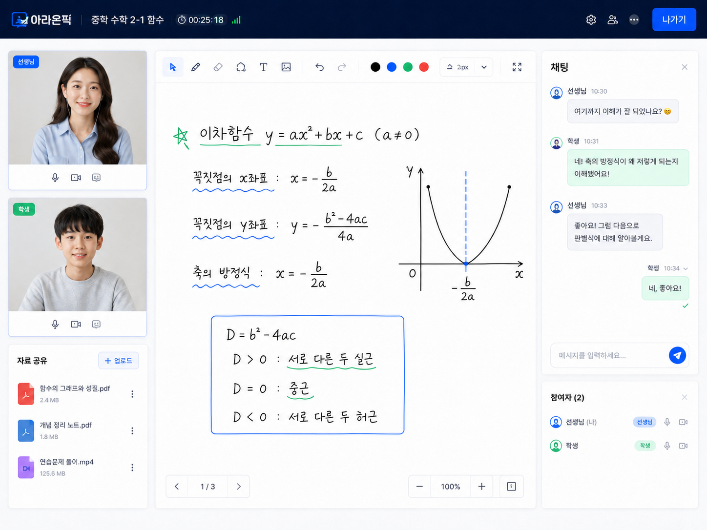This screenshot has height=530, width=707.
Task: Open 연습문제 풀이.mp4 video icon
Action: pyautogui.click(x=26, y=468)
